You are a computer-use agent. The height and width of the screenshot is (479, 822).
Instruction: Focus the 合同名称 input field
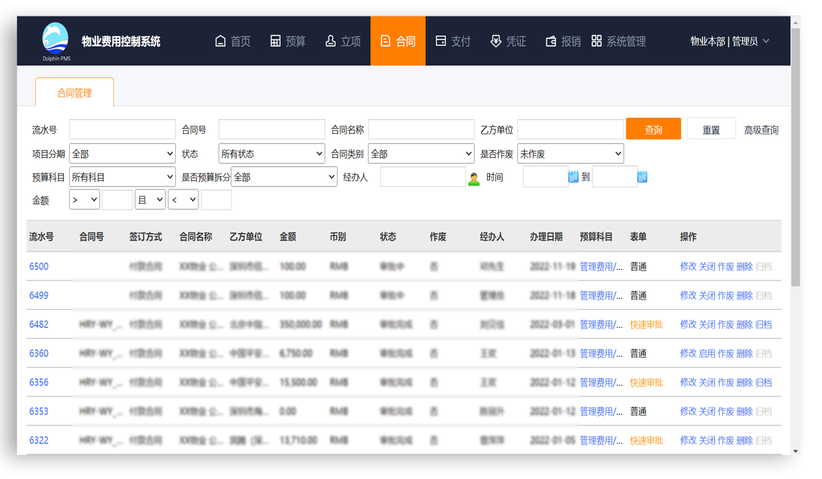click(x=421, y=130)
